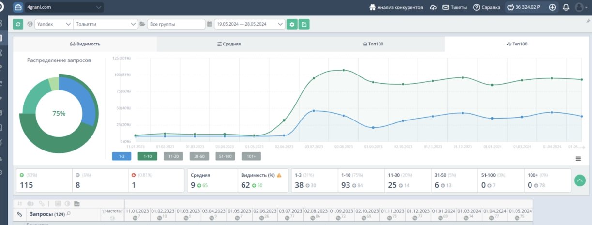Click the cloud upload icon in header

pyautogui.click(x=433, y=8)
